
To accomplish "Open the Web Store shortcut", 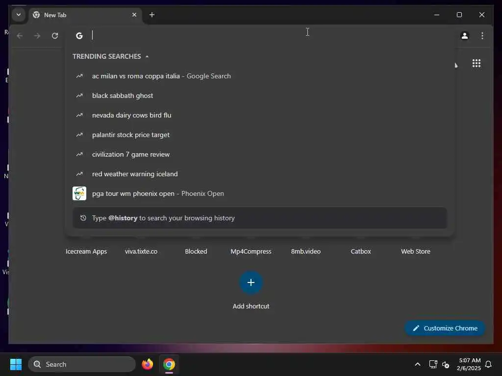I will coord(416,252).
